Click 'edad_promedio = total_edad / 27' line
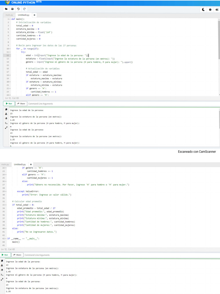The width and height of the screenshot is (220, 294). point(36,208)
